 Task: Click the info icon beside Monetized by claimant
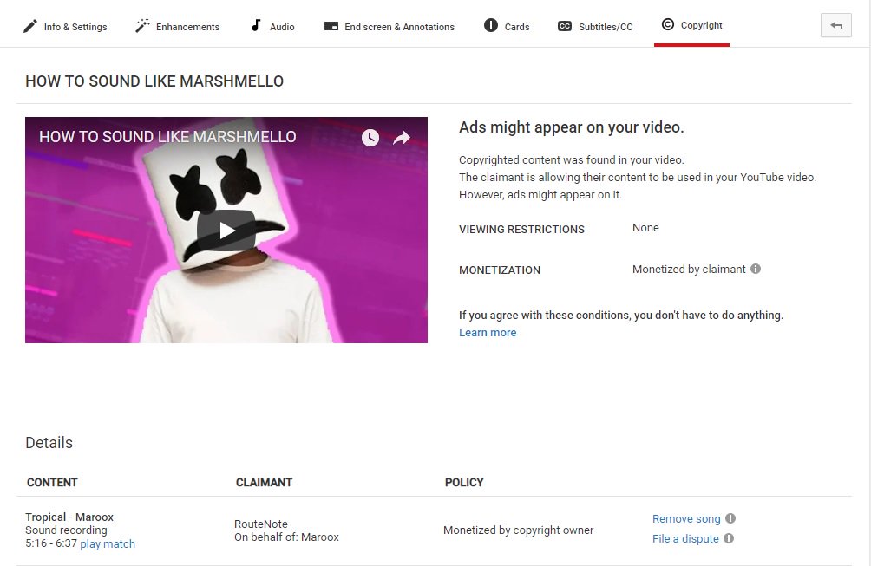pos(756,269)
